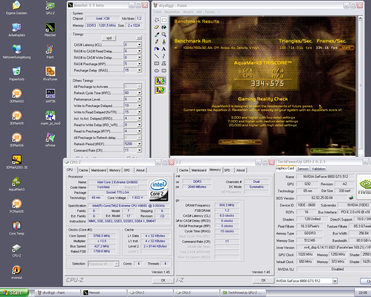The image size is (371, 297).
Task: Select the Free-Form Select tool in Paint
Action: click(157, 20)
